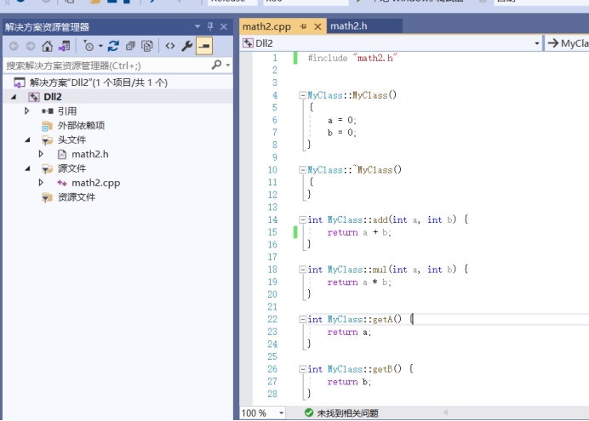Toggle auto-hide pin on Solution Explorer panel
589x421 pixels.
[x=210, y=26]
